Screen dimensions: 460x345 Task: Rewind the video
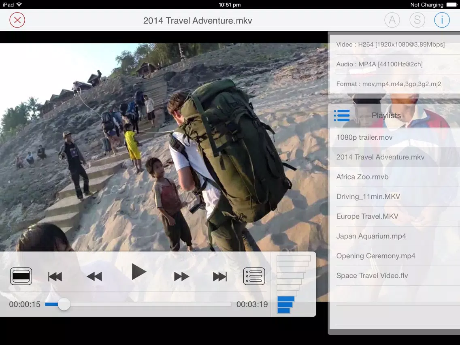pos(94,277)
